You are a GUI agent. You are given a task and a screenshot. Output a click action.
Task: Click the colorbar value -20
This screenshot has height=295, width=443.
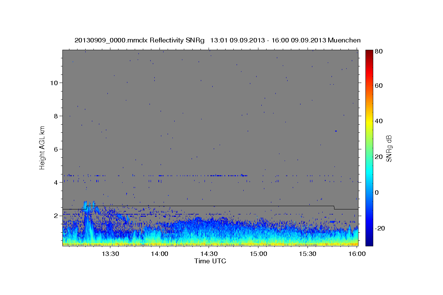[x=380, y=228]
